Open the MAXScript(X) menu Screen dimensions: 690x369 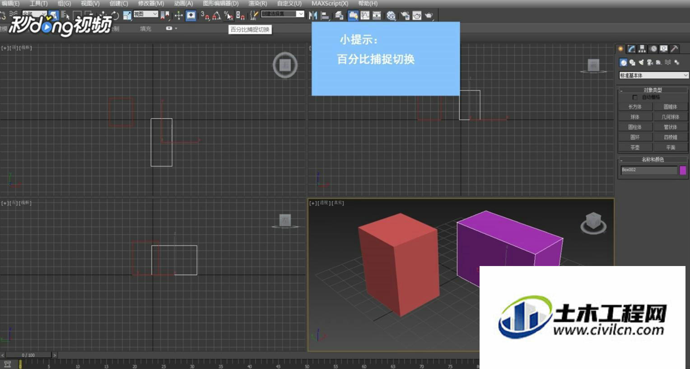pos(330,4)
